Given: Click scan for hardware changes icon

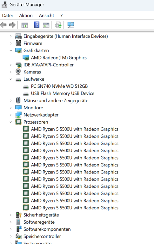Looking at the screenshot, I should tap(70, 25).
